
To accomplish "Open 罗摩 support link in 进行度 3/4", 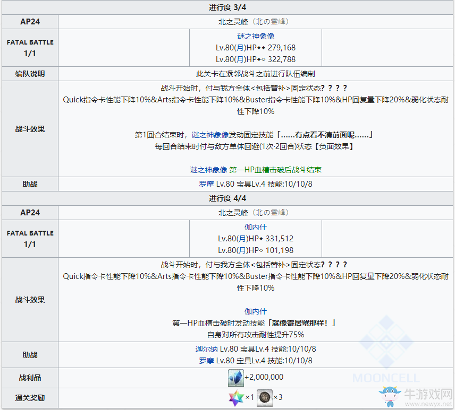I will click(206, 184).
